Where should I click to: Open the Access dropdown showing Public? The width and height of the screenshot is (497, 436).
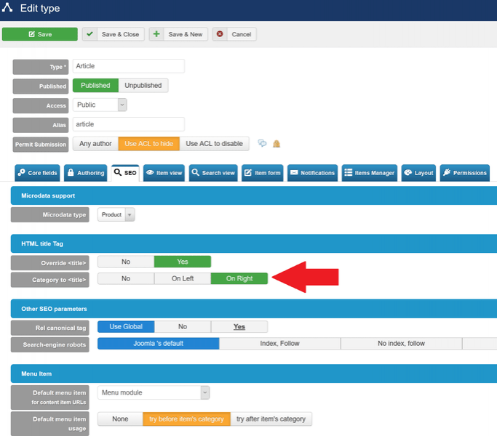click(x=100, y=105)
